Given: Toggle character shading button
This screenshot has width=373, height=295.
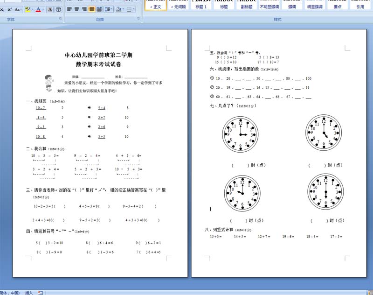Looking at the screenshot, I should [50, 9].
